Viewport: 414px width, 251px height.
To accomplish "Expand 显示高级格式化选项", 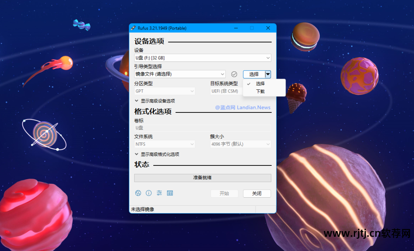I will click(x=157, y=154).
